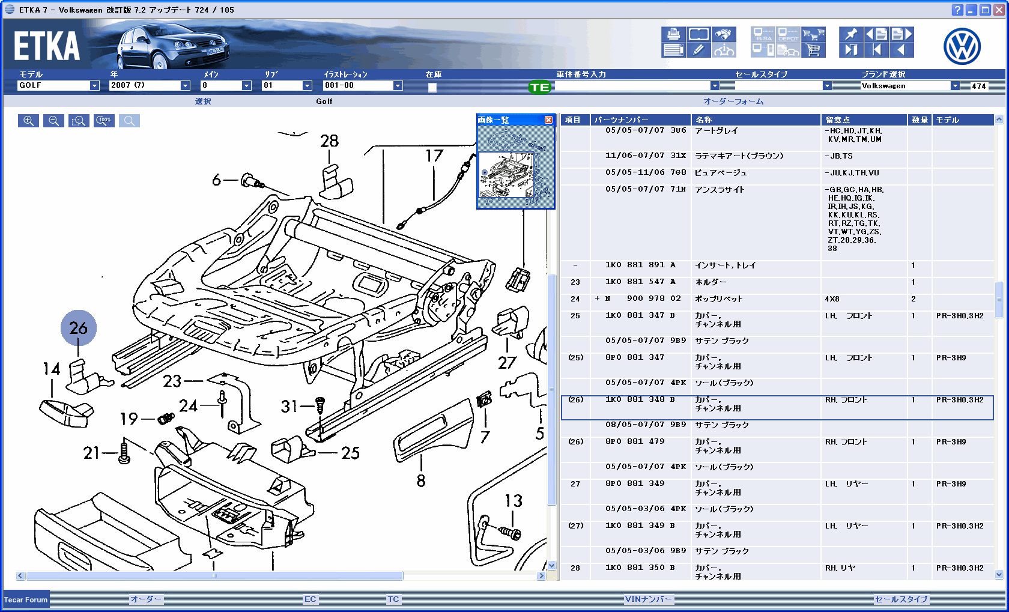The image size is (1009, 612).
Task: Open the vehicle information icon
Action: (x=724, y=50)
